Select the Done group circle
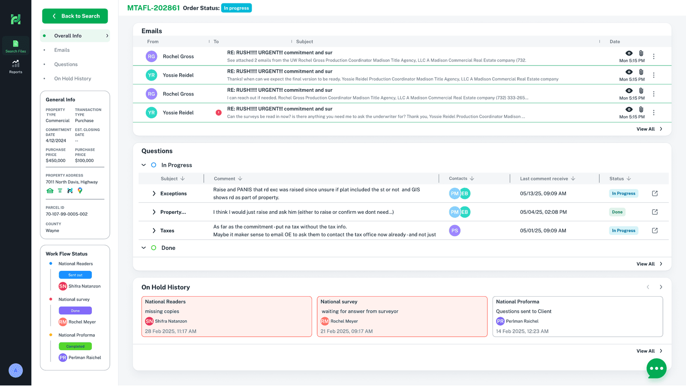The width and height of the screenshot is (686, 387). (x=153, y=248)
